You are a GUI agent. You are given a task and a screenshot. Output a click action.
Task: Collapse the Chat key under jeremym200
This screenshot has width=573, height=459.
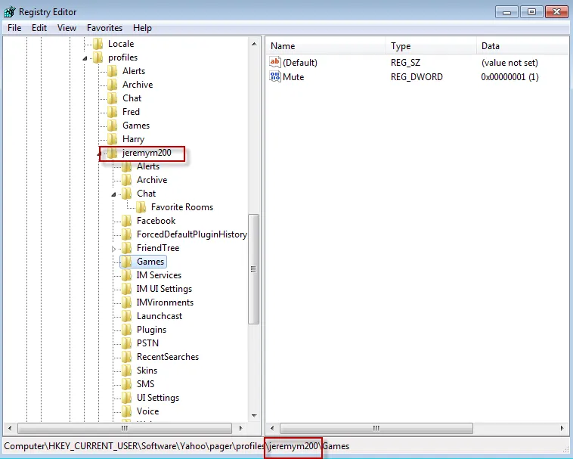coord(113,194)
